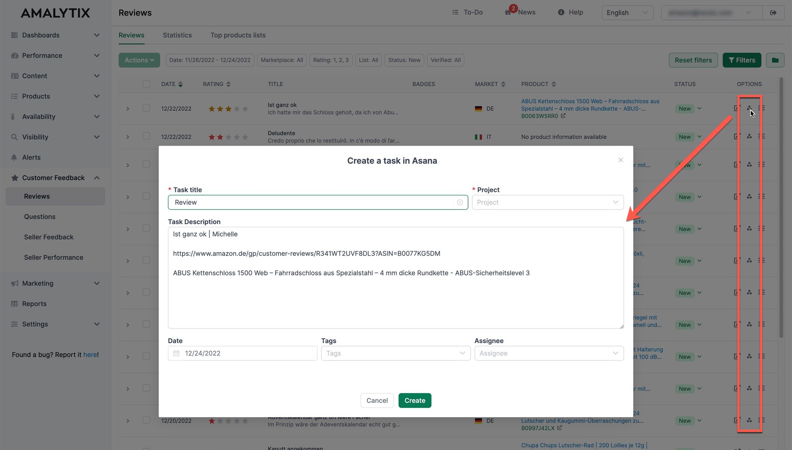Click the Status: New filter chip

404,60
